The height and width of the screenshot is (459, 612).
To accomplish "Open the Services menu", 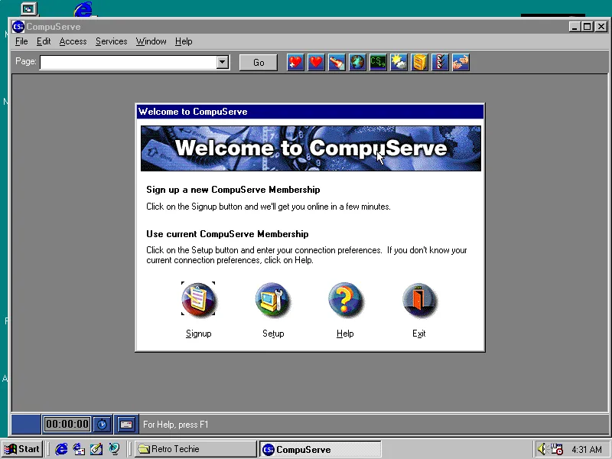I will click(x=111, y=41).
